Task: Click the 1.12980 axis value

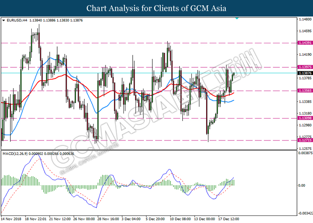Action: coord(305,125)
